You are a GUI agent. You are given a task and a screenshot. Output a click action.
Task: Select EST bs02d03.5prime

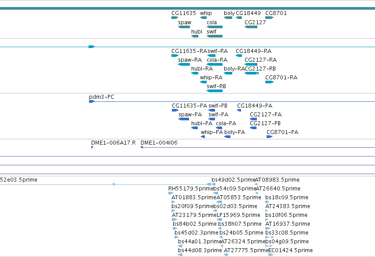pyautogui.click(x=215, y=211)
